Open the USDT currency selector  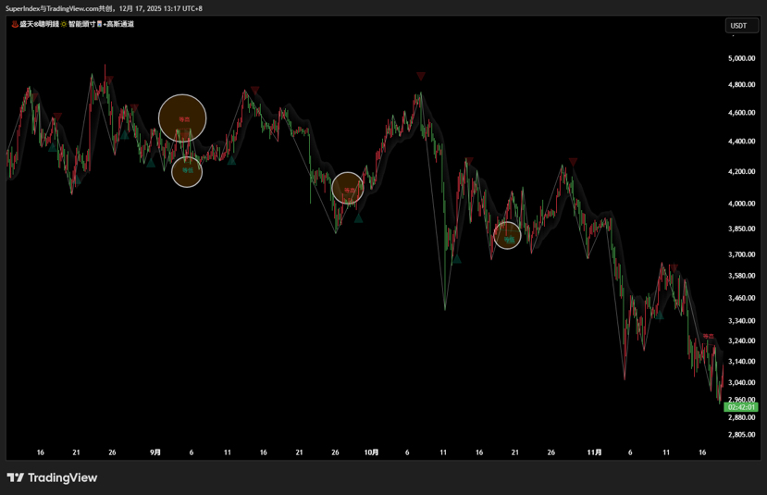click(x=739, y=26)
